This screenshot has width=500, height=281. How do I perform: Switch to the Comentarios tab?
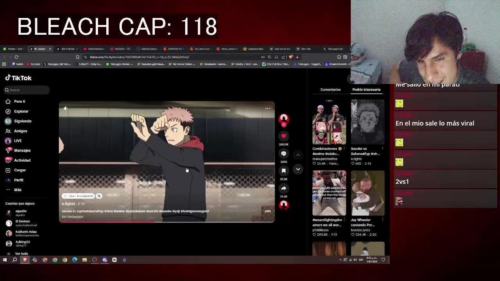(330, 89)
